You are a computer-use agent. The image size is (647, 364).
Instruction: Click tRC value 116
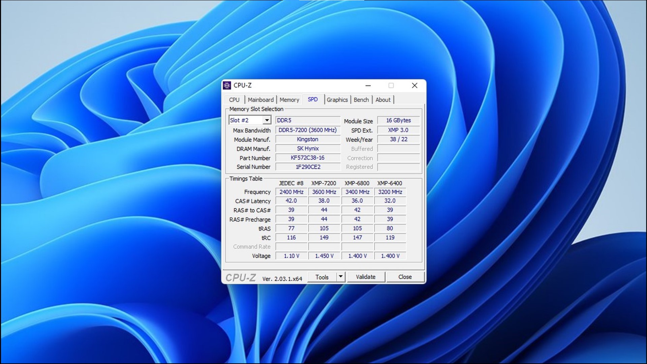pyautogui.click(x=291, y=238)
